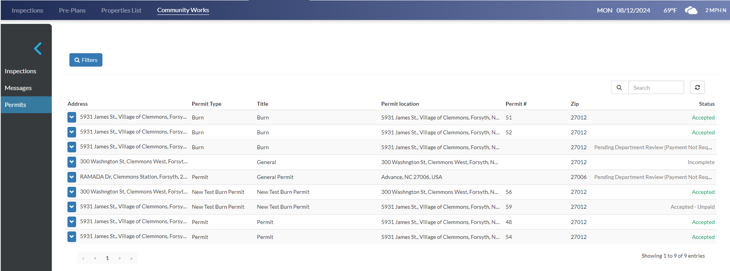Go to the next page arrow
This screenshot has width=730, height=271.
pos(119,258)
